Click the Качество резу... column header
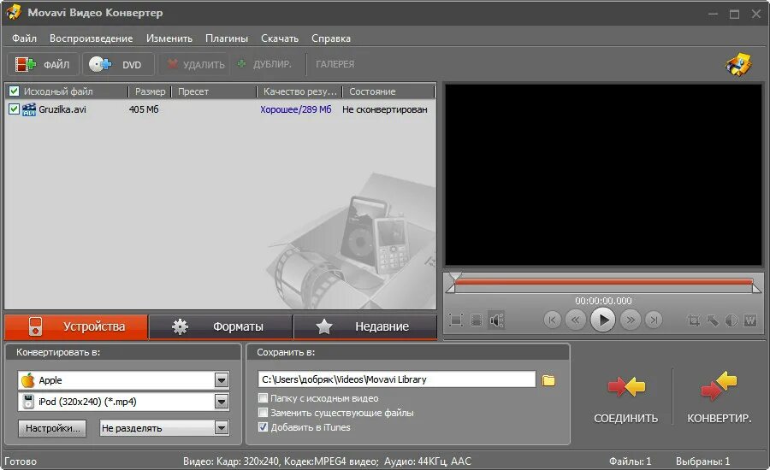The height and width of the screenshot is (470, 770). [x=299, y=91]
